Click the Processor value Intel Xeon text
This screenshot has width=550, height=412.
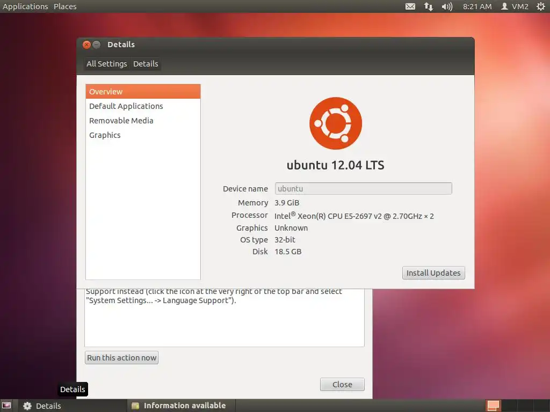[x=354, y=216]
